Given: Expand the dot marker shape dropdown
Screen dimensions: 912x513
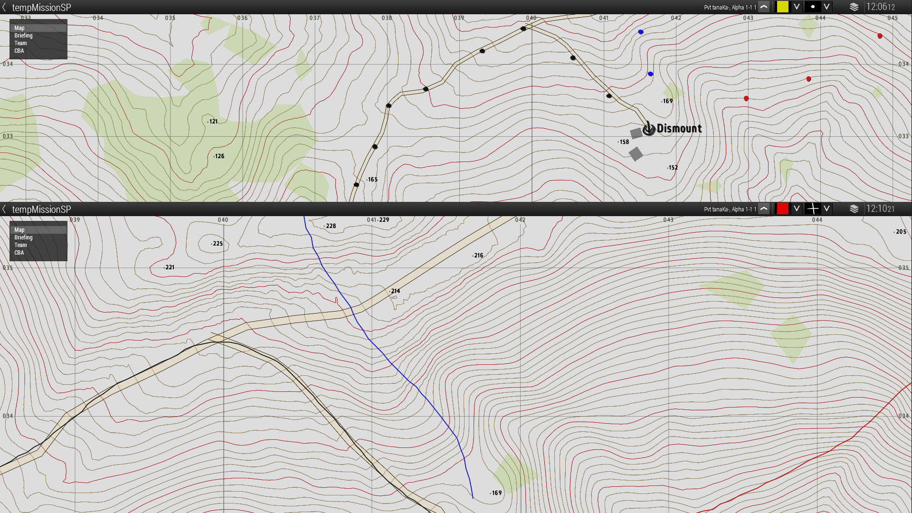Looking at the screenshot, I should (827, 7).
